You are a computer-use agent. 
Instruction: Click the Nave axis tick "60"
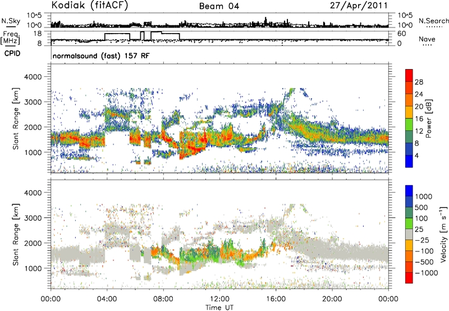point(402,34)
